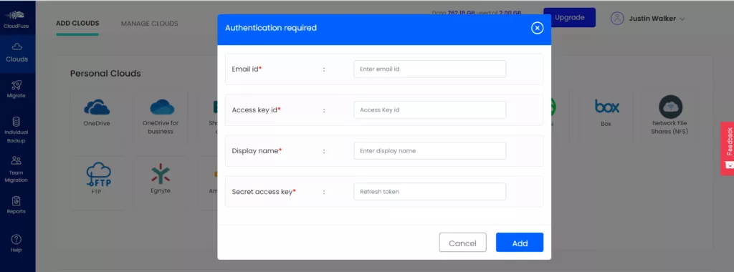The height and width of the screenshot is (272, 734).
Task: Cancel the authentication dialog
Action: click(x=462, y=243)
